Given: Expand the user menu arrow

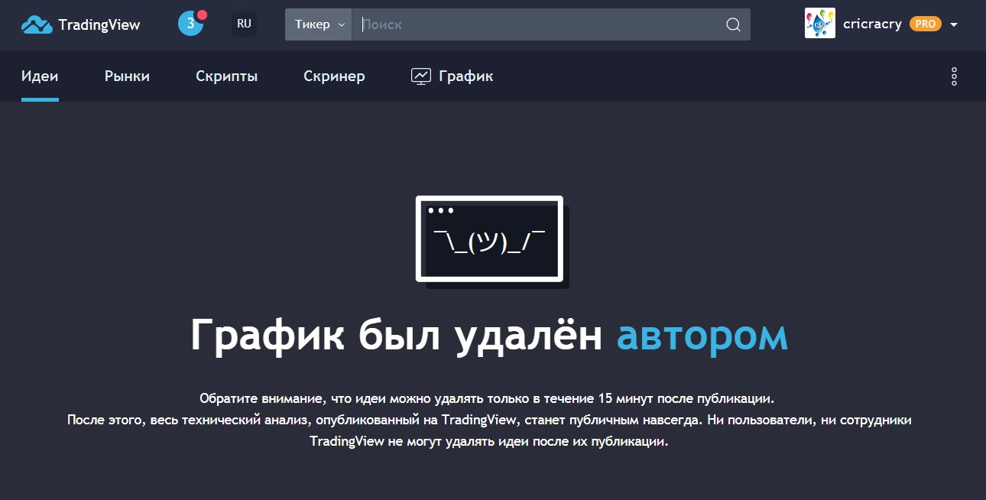Looking at the screenshot, I should click(953, 24).
